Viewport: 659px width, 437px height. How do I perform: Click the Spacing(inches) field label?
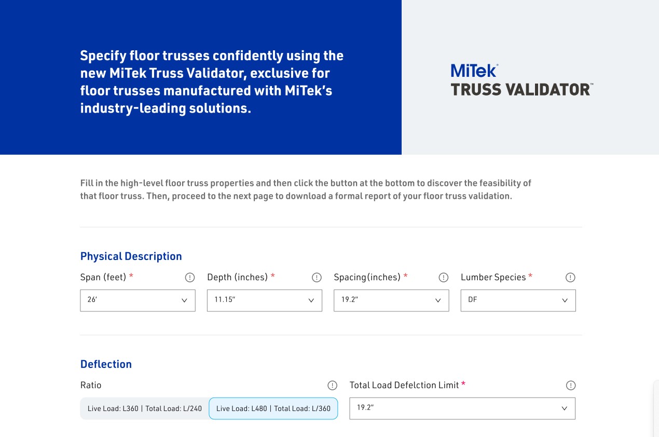click(371, 277)
